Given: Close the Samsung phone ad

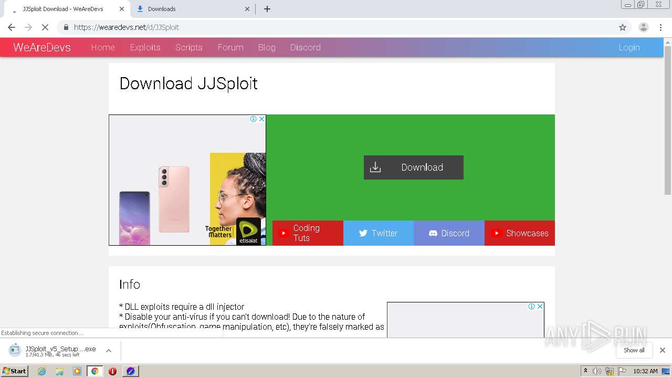Looking at the screenshot, I should click(x=261, y=119).
